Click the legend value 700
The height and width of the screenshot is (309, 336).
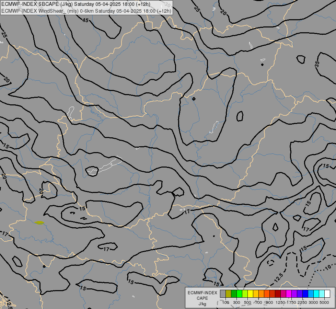pos(259,302)
